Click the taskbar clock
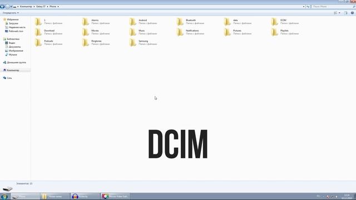 pos(347,197)
